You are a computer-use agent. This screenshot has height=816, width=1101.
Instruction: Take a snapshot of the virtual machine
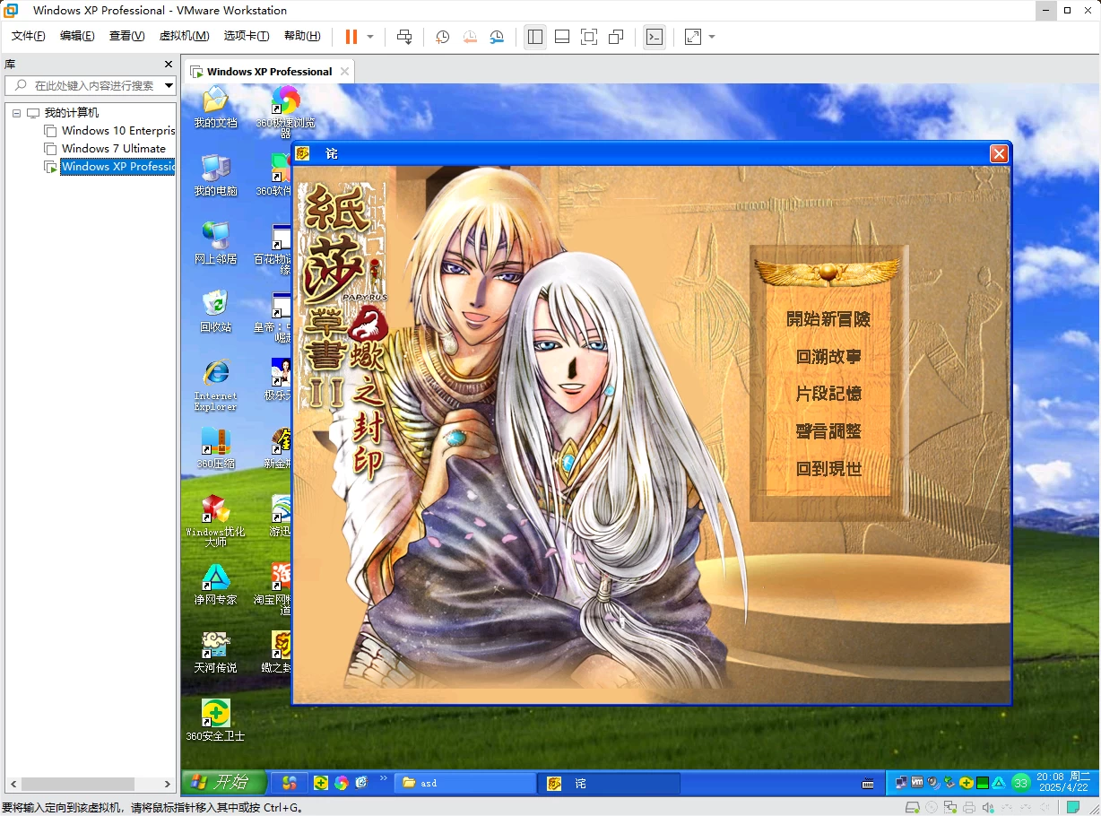[442, 37]
